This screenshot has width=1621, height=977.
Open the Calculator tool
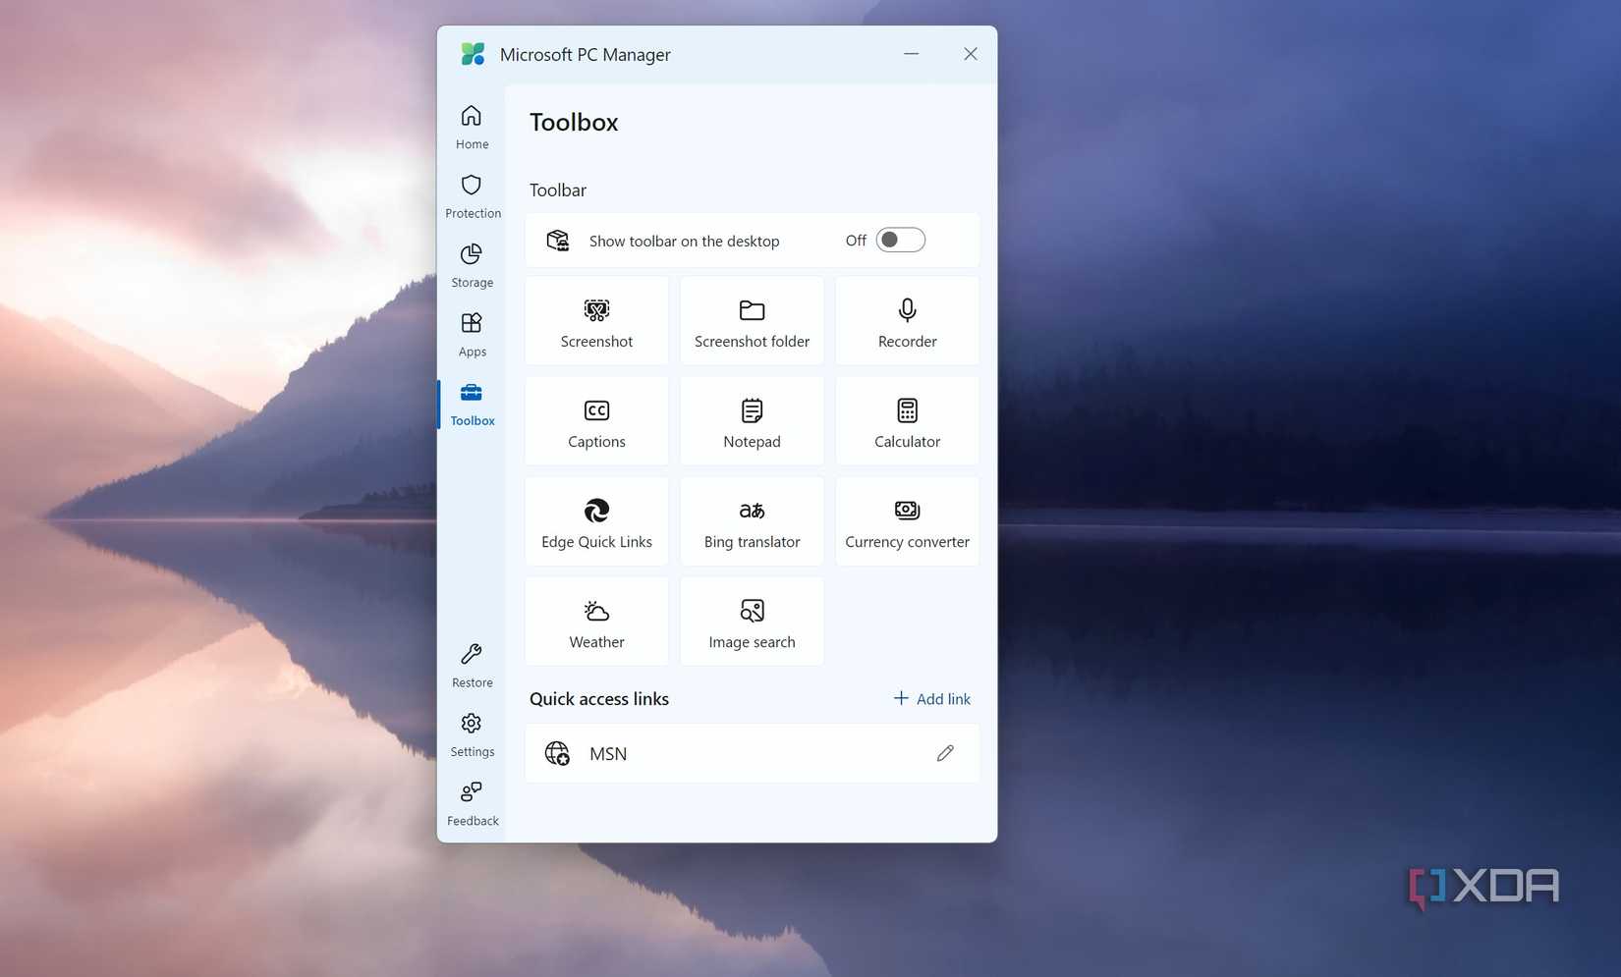[x=906, y=420]
